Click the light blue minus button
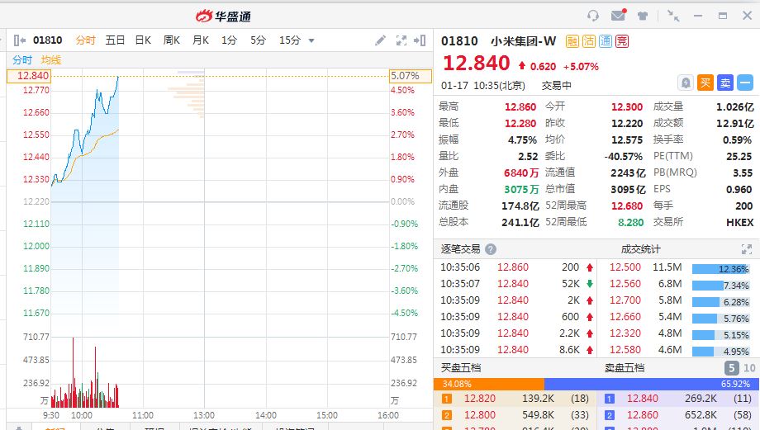 745,83
